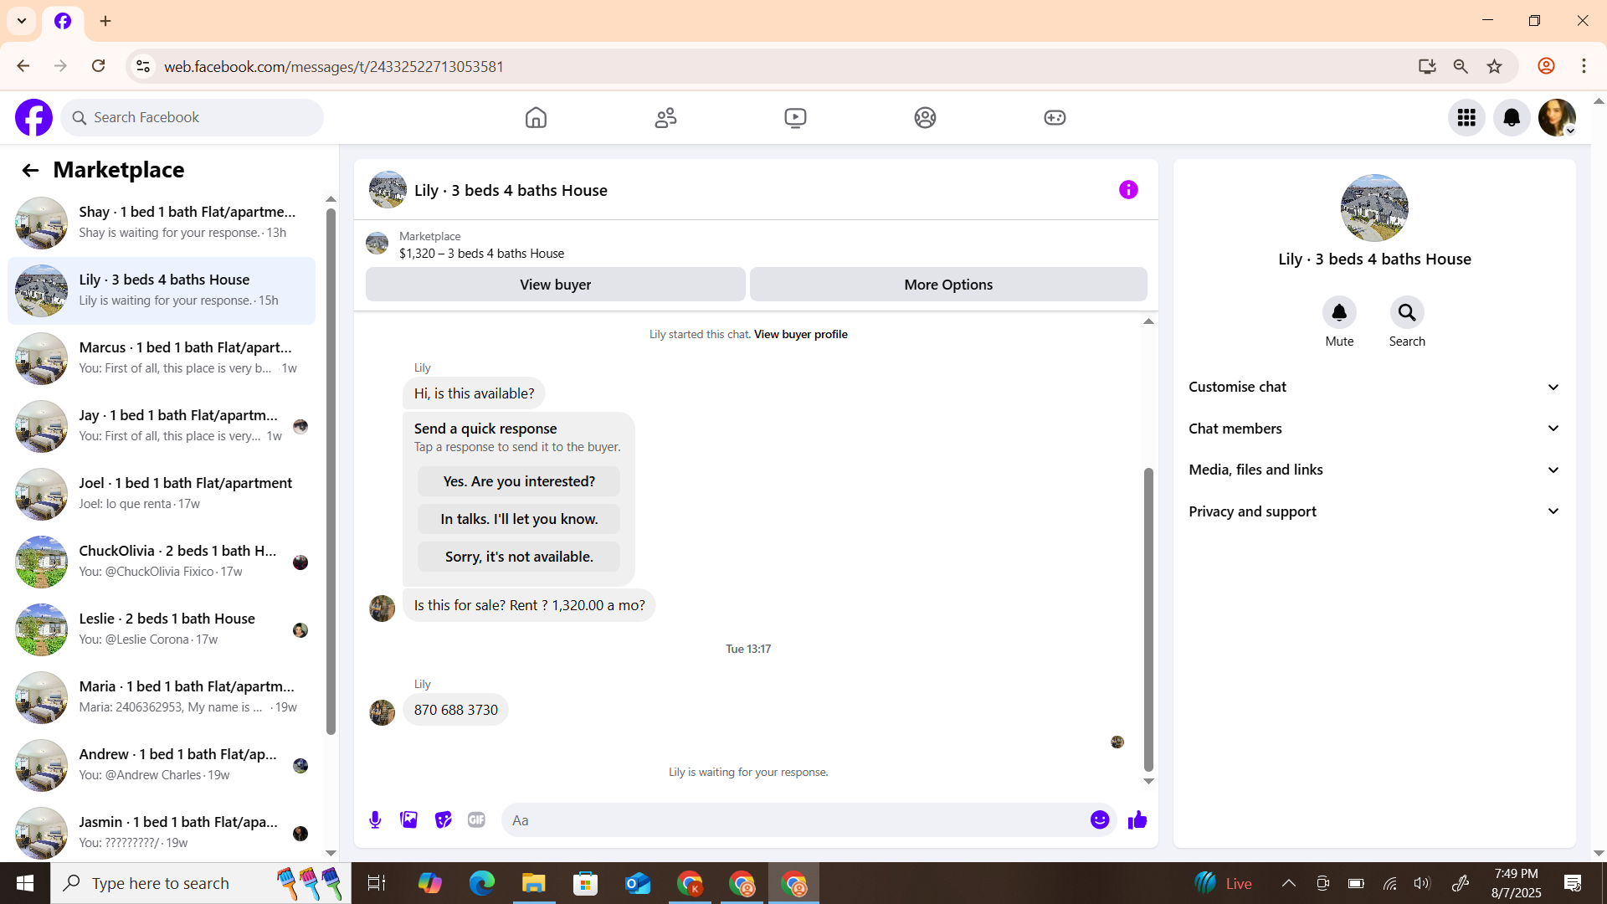This screenshot has height=904, width=1607.
Task: Click the More Options button
Action: [948, 285]
